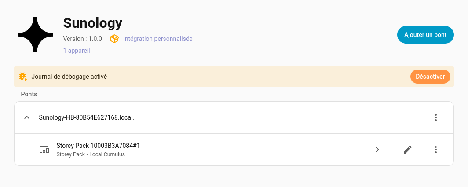Click the "Version : 1.0.0" text
The image size is (468, 187).
pyautogui.click(x=83, y=39)
